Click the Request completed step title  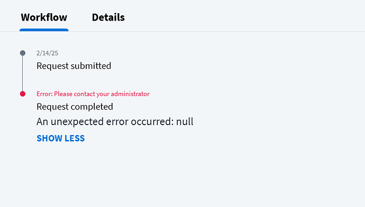(75, 107)
